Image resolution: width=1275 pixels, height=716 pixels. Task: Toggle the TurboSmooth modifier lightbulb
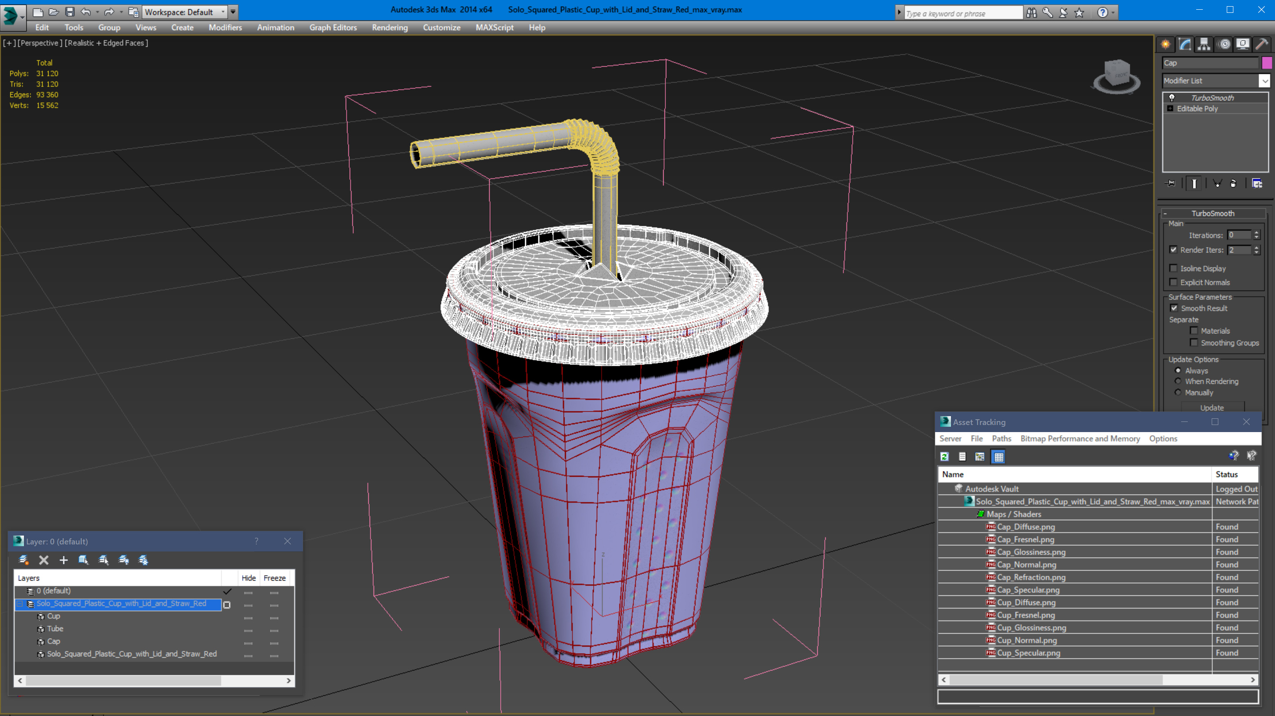(x=1171, y=97)
